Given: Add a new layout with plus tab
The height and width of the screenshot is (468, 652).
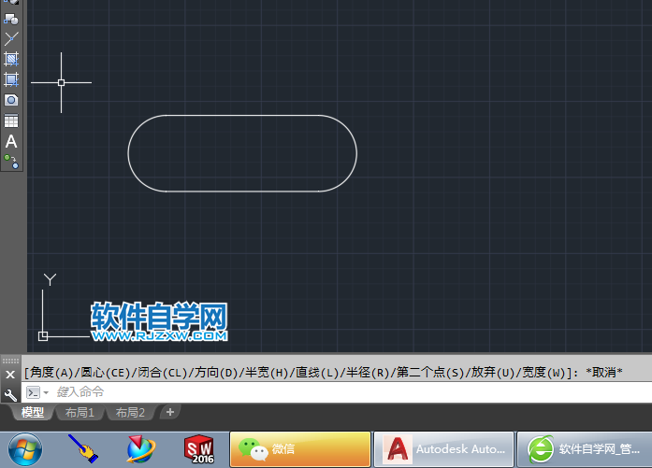Looking at the screenshot, I should [x=169, y=412].
